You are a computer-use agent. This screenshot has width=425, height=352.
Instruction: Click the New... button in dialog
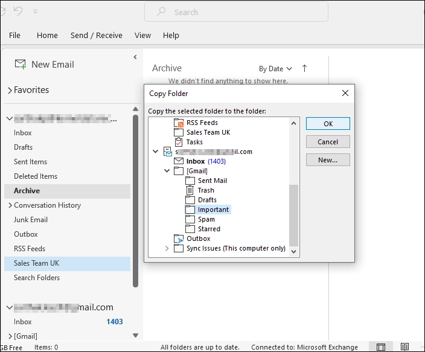(x=328, y=160)
